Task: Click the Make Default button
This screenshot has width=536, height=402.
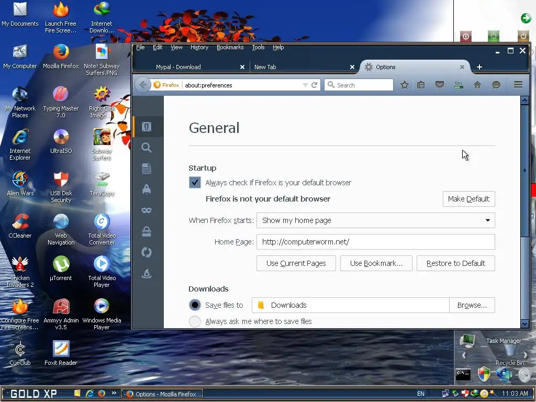Action: (x=468, y=199)
